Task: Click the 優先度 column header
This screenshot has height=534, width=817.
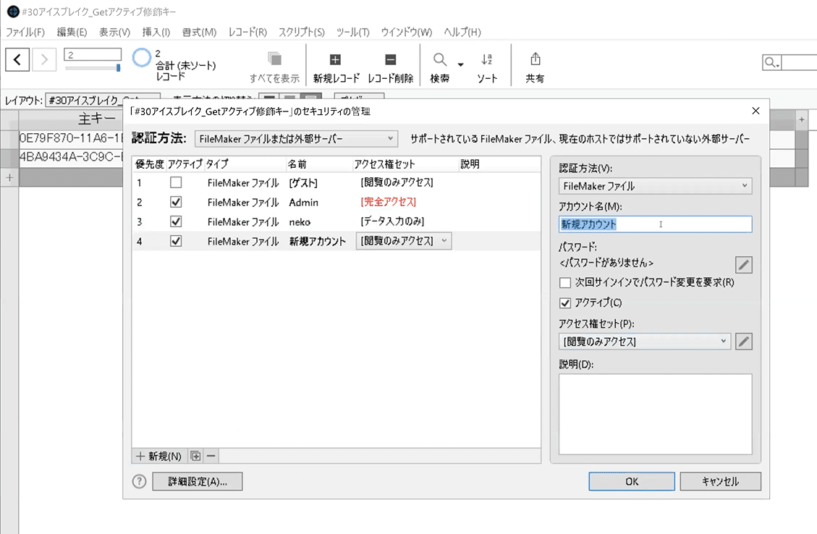Action: (x=149, y=164)
